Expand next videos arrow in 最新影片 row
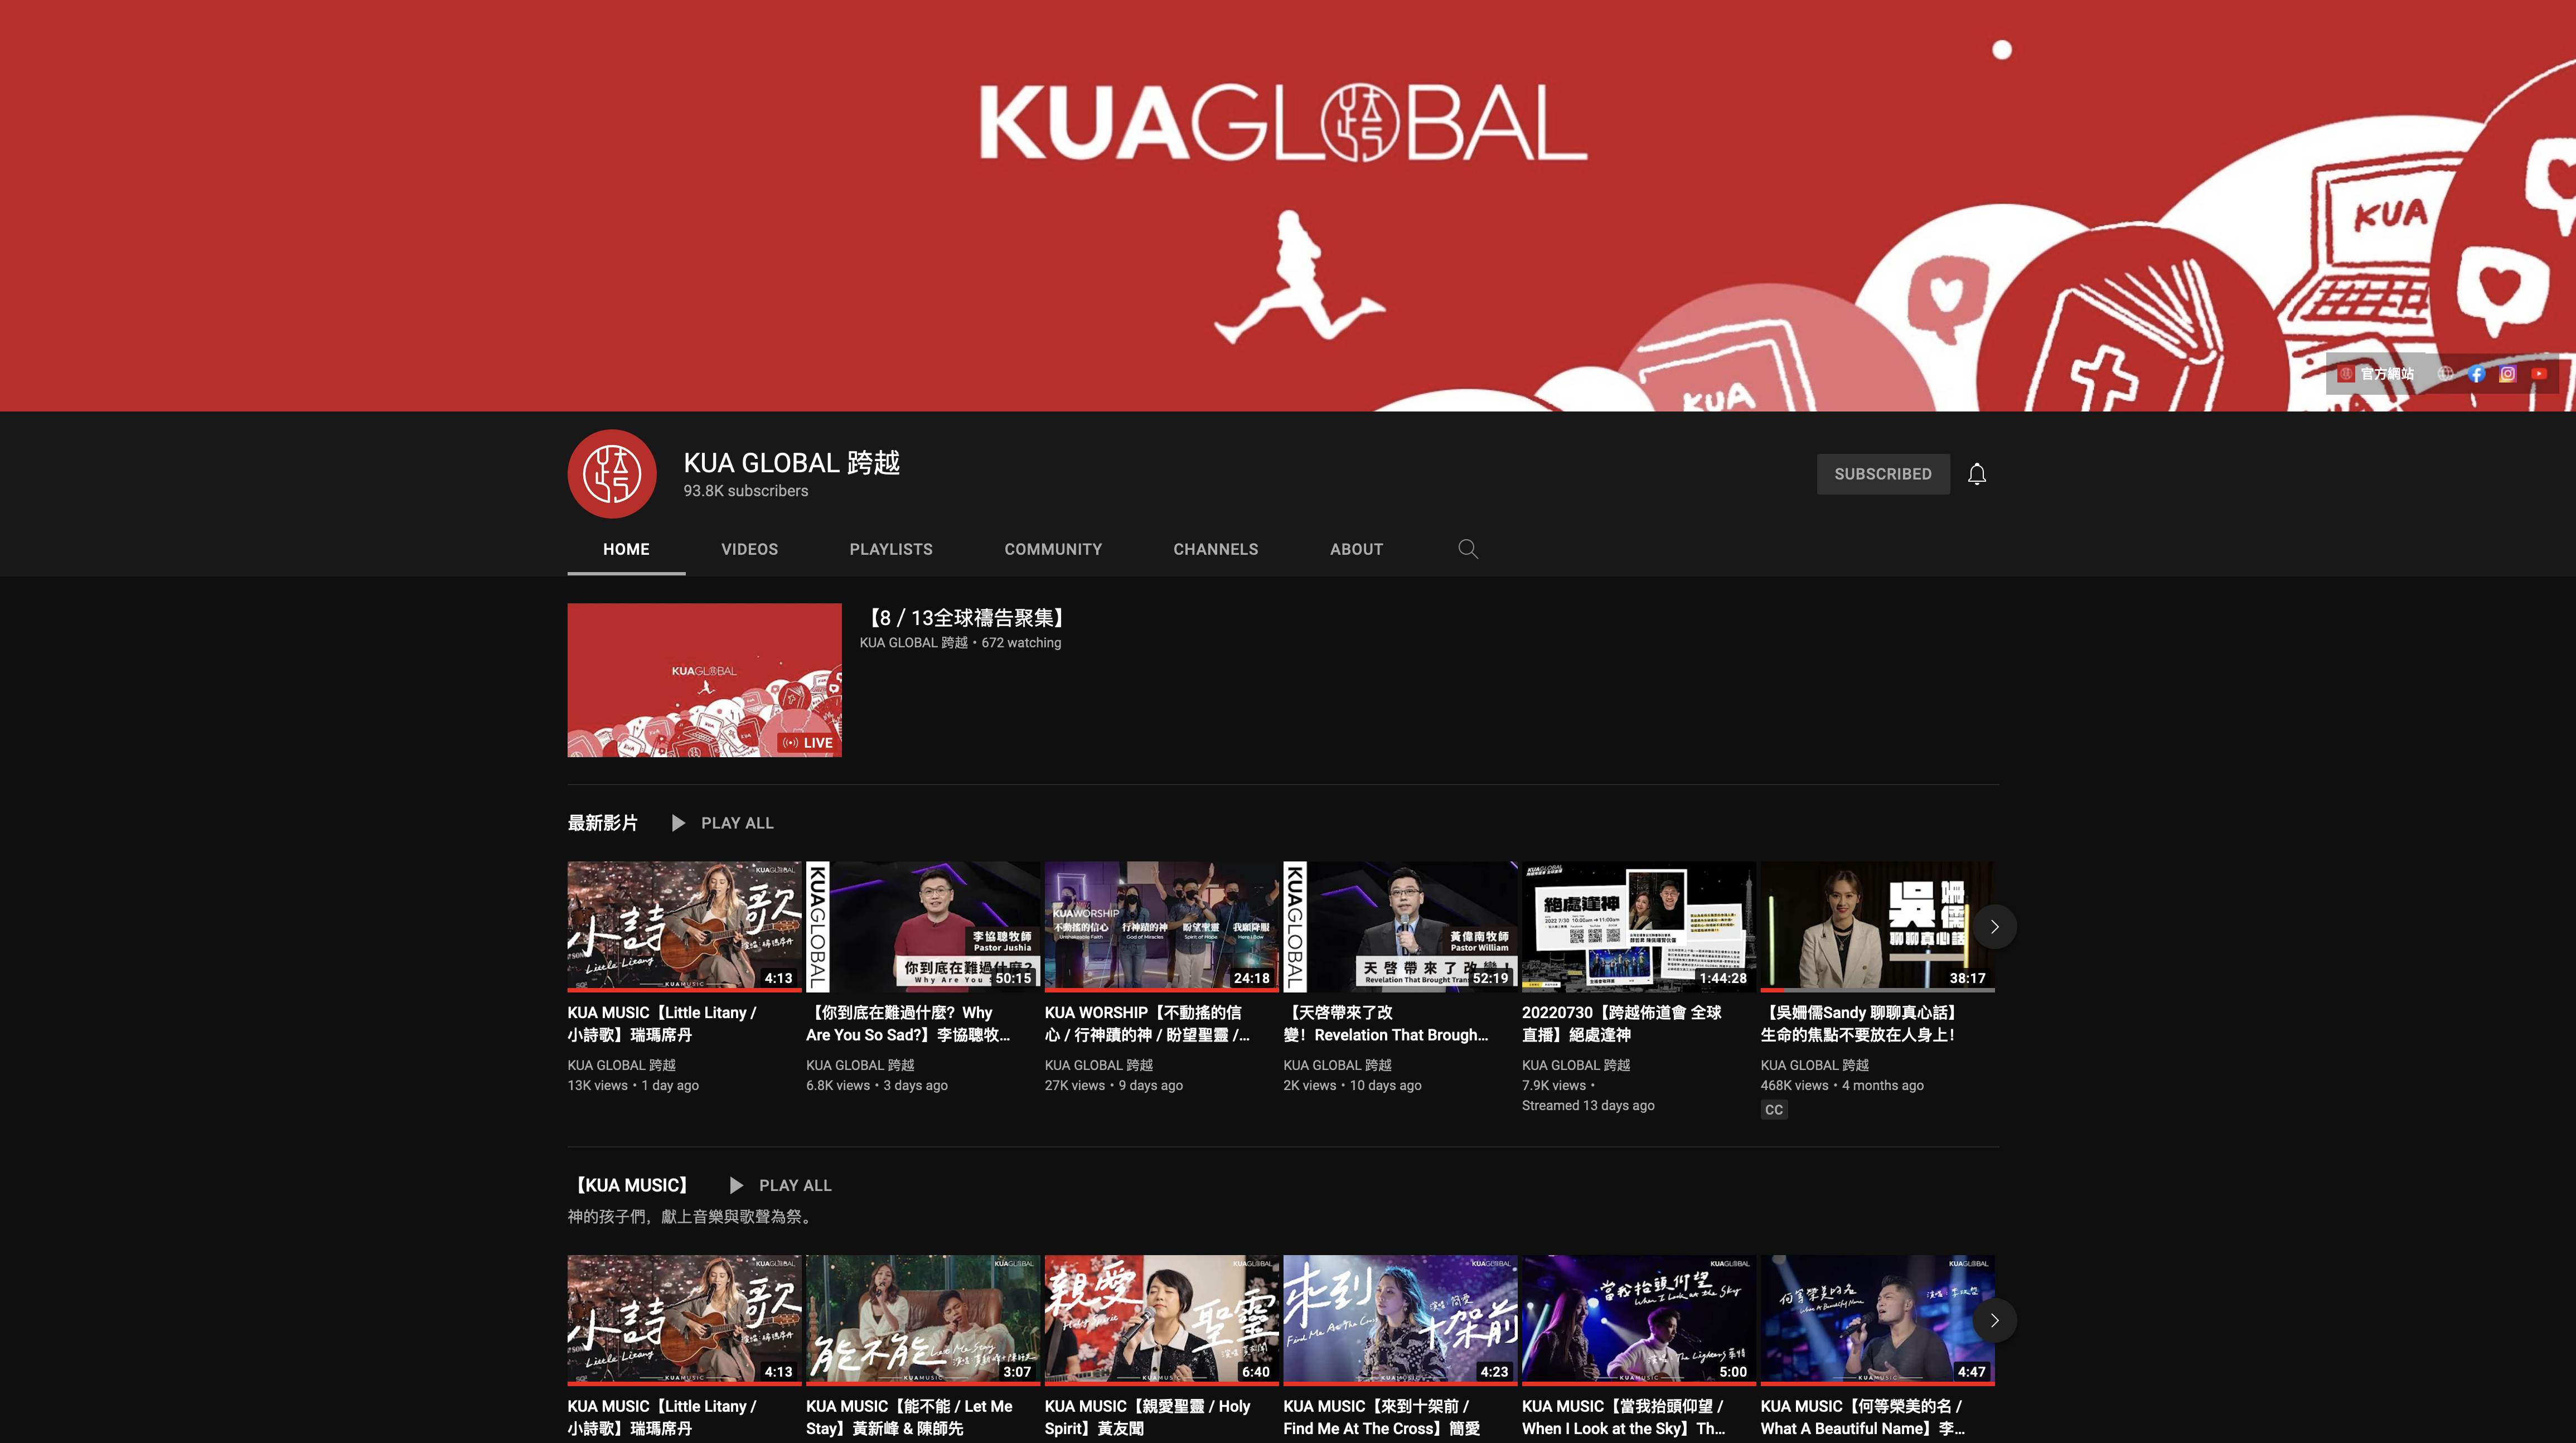This screenshot has width=2576, height=1443. tap(1994, 927)
